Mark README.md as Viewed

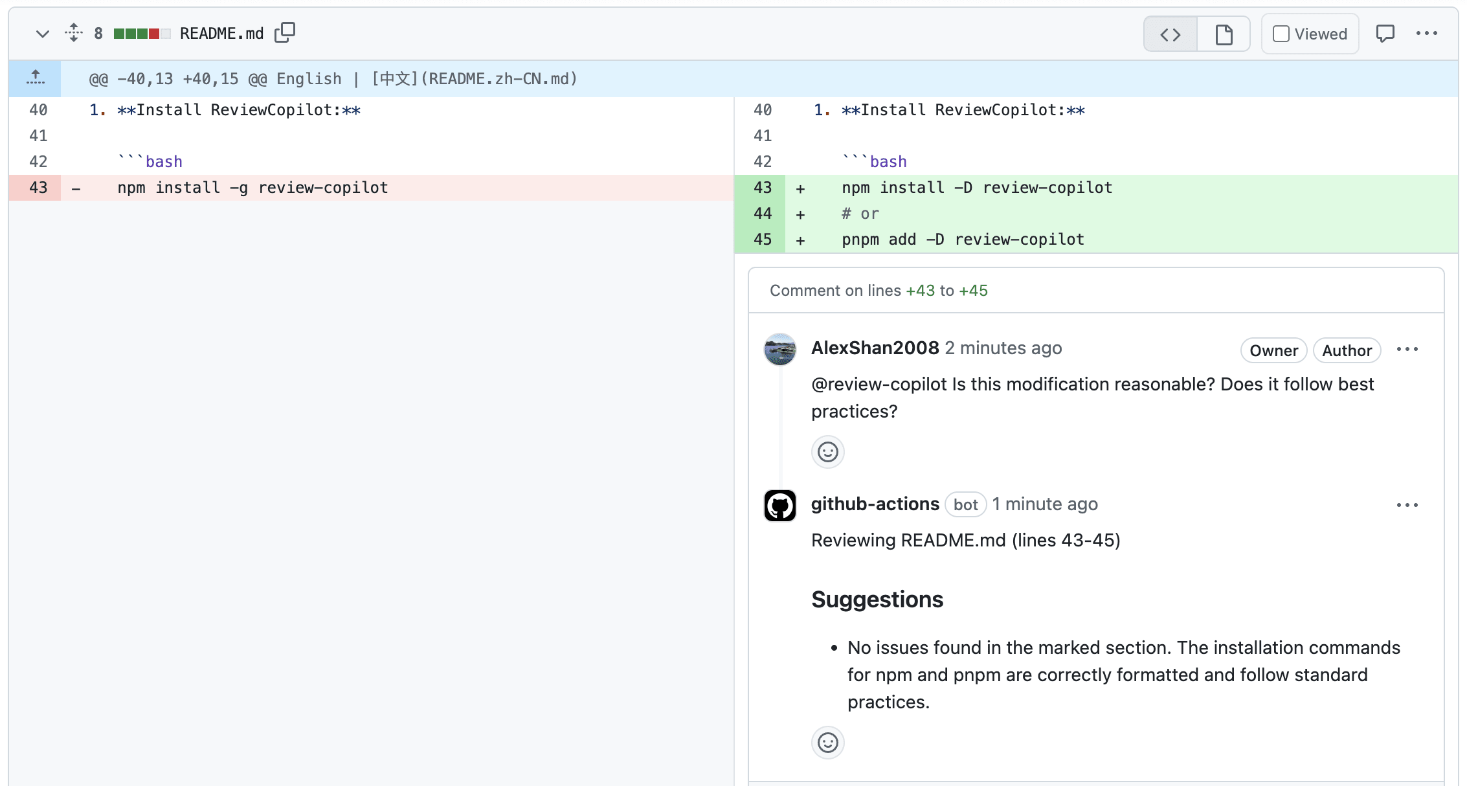coord(1309,34)
